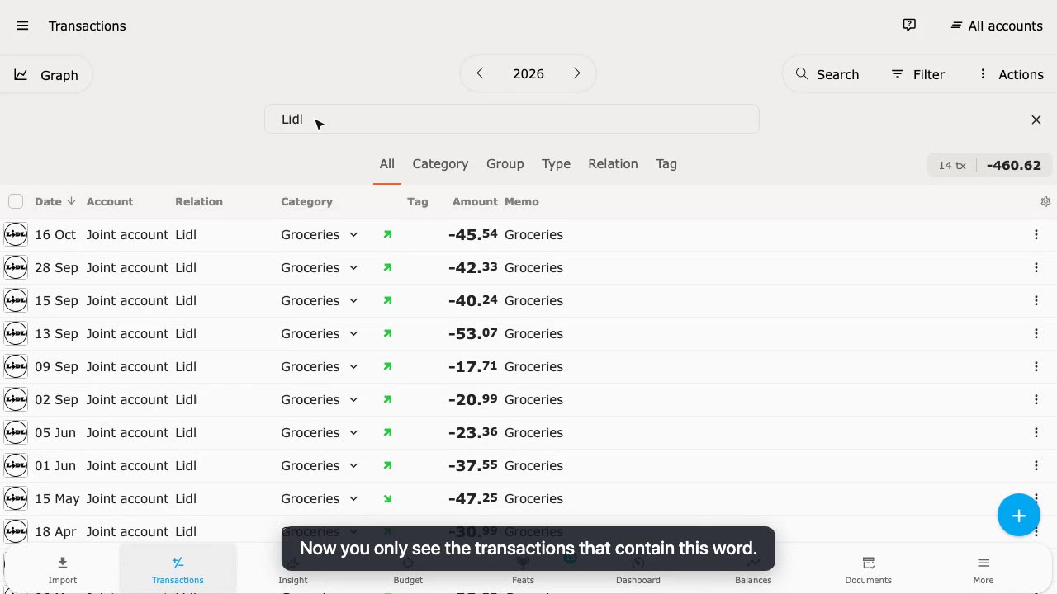Open row menu for 28 Sep transaction

[x=1036, y=267]
